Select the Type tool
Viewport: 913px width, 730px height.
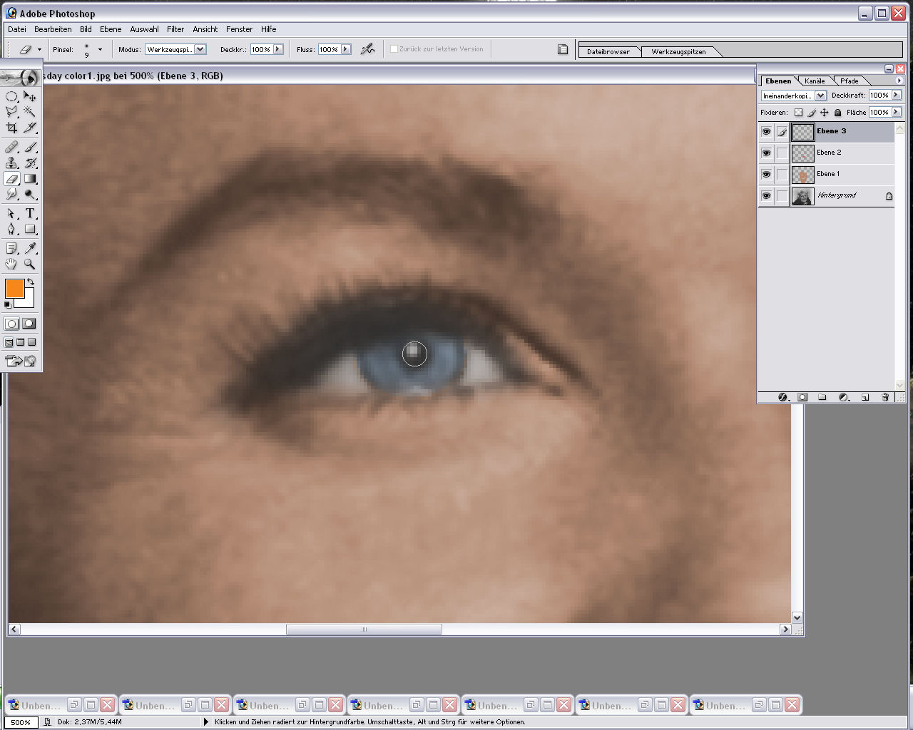(x=30, y=213)
